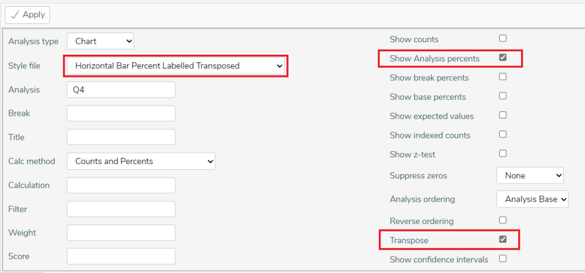Viewport: 585px width, 273px height.
Task: Focus the Break input field
Action: (x=121, y=113)
